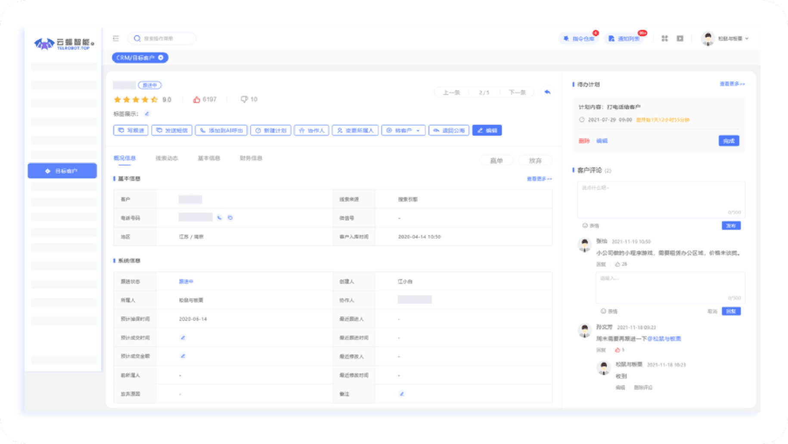This screenshot has width=788, height=444.
Task: Click the customer comment text box
Action: click(661, 199)
